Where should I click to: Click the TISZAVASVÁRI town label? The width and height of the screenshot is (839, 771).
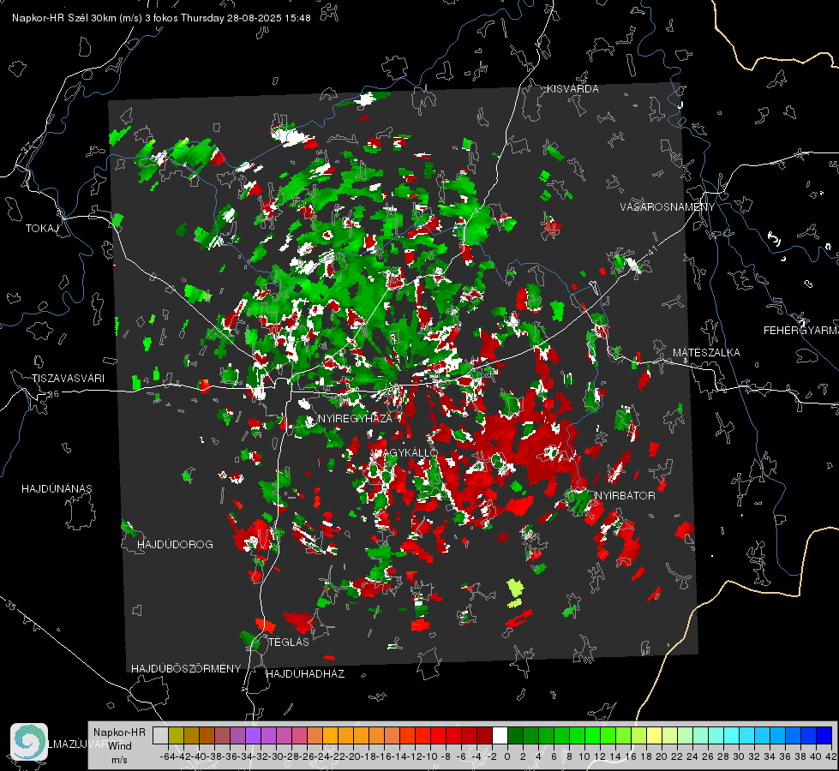[68, 379]
